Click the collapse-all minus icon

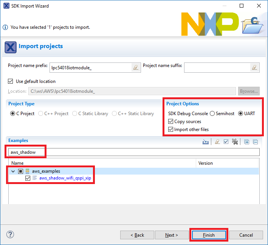coord(256,142)
